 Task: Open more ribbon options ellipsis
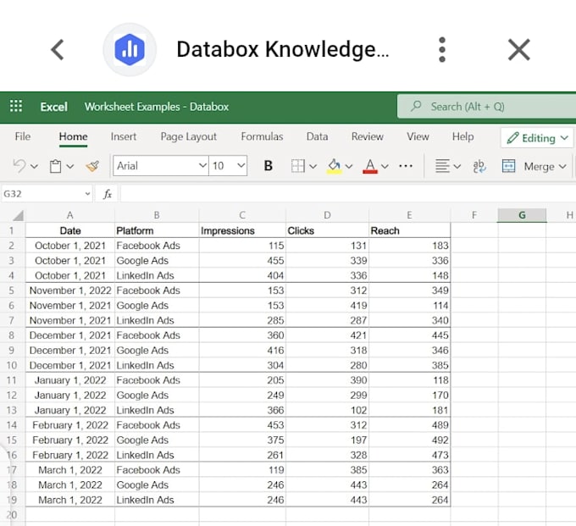pos(406,166)
